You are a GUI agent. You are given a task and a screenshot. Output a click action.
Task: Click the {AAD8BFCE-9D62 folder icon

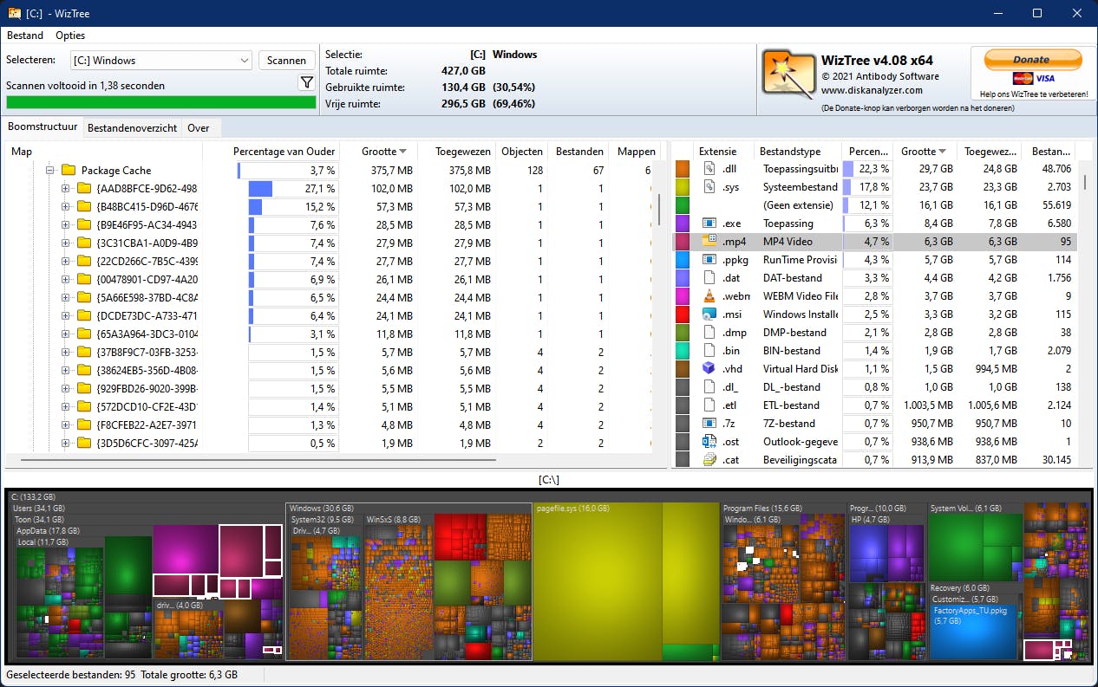click(x=84, y=189)
